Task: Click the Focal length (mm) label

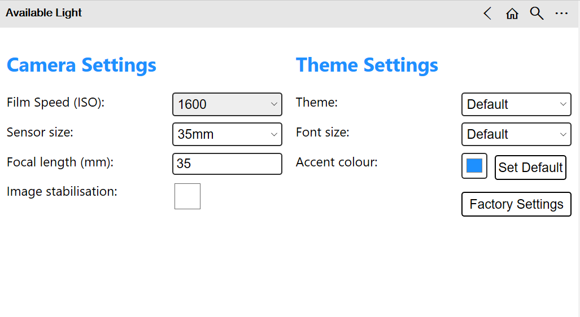Action: click(x=60, y=162)
